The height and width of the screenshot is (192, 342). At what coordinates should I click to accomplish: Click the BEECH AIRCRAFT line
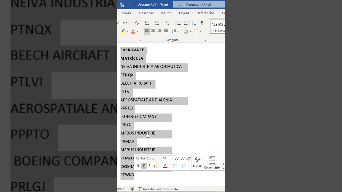point(136,83)
